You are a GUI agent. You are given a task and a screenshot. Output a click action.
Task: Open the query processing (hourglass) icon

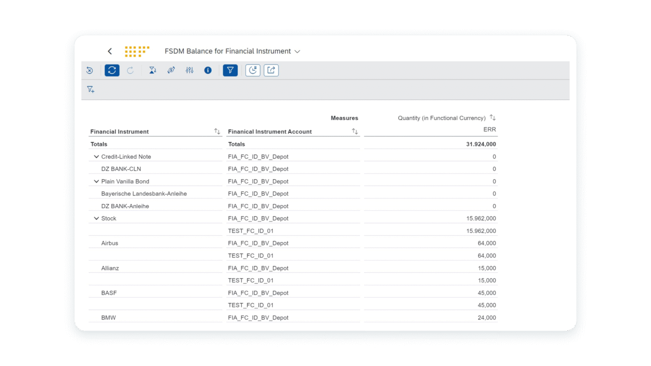[153, 70]
